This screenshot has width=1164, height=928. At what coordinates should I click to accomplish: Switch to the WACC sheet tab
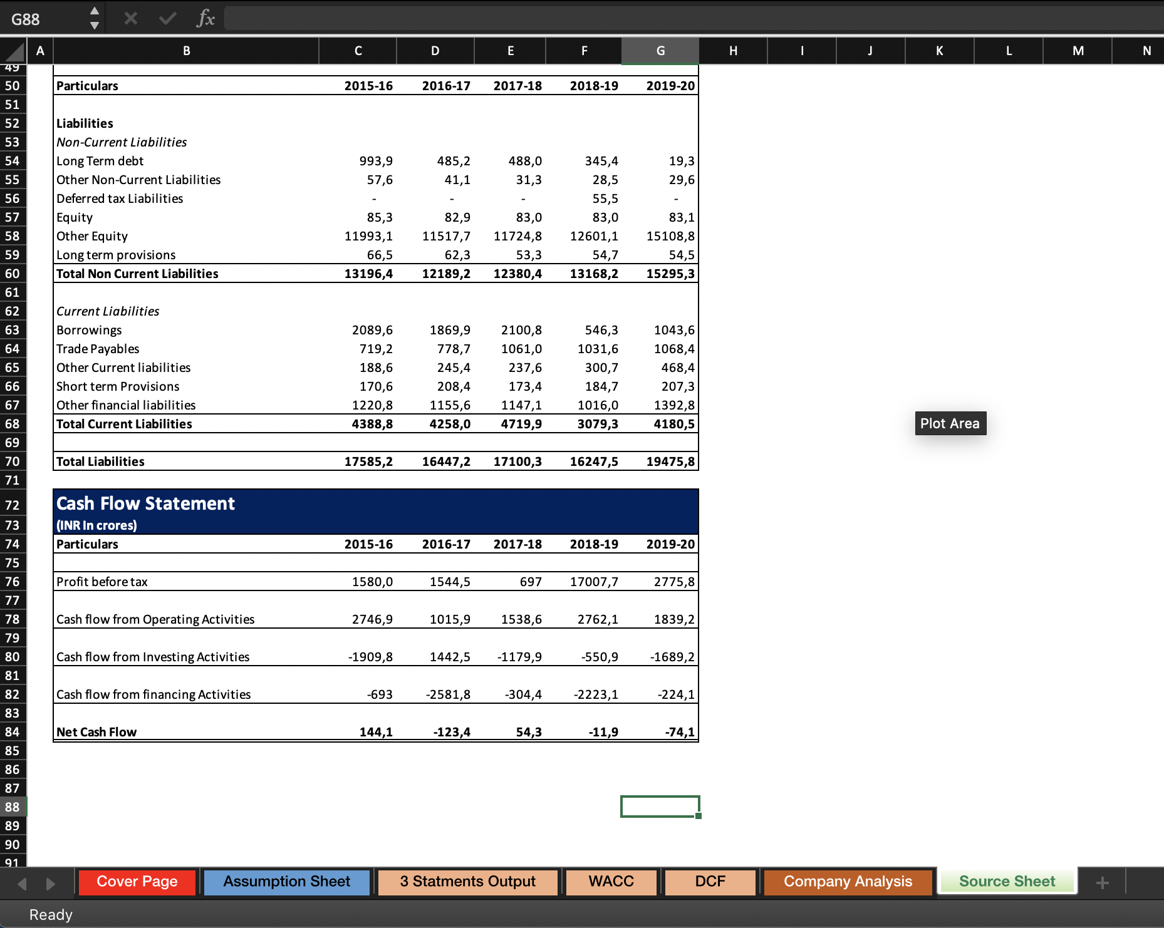pos(611,882)
